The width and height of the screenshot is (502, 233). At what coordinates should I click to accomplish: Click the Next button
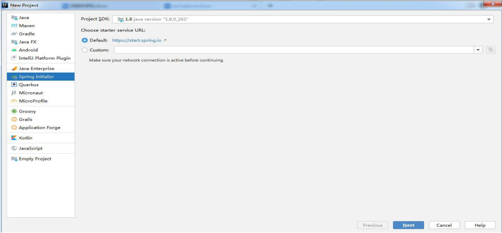click(x=409, y=225)
